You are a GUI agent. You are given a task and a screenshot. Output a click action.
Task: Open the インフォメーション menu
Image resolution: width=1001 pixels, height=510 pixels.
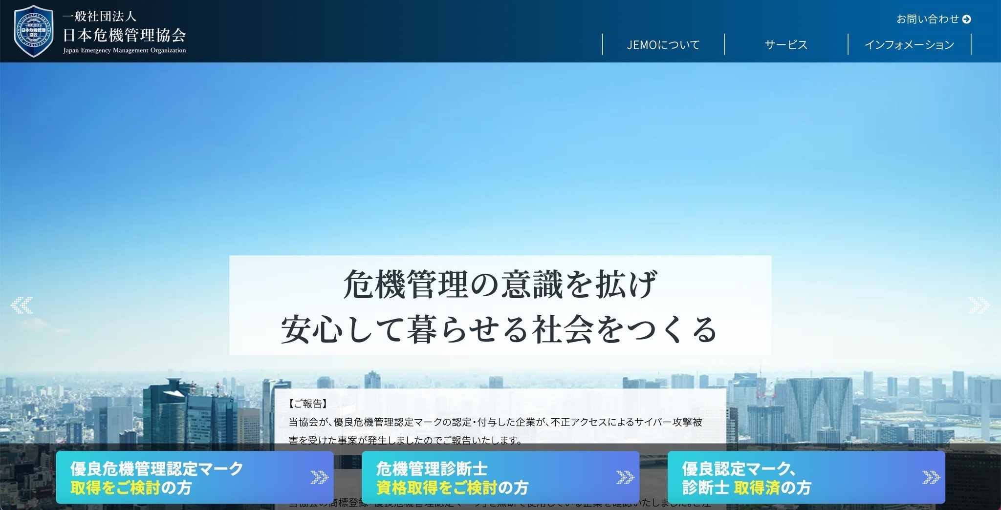pyautogui.click(x=909, y=44)
